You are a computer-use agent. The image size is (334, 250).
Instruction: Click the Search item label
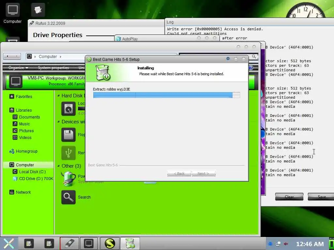pyautogui.click(x=84, y=197)
